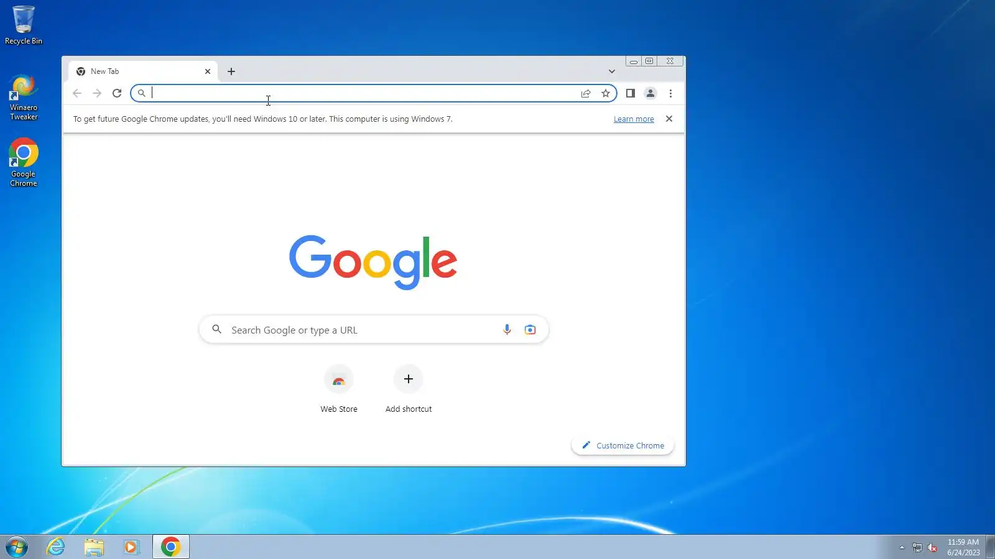Click the Search Google or type a URL box
This screenshot has height=559, width=995.
[374, 330]
